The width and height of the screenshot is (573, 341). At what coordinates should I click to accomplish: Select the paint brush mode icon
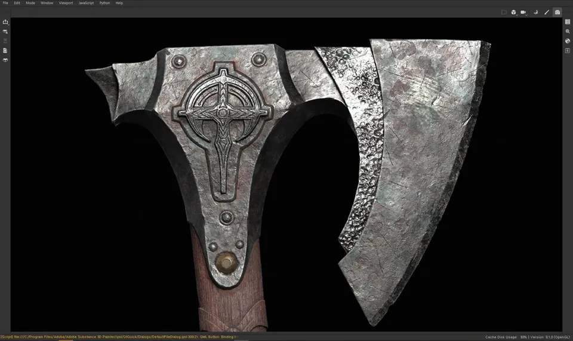pyautogui.click(x=547, y=12)
